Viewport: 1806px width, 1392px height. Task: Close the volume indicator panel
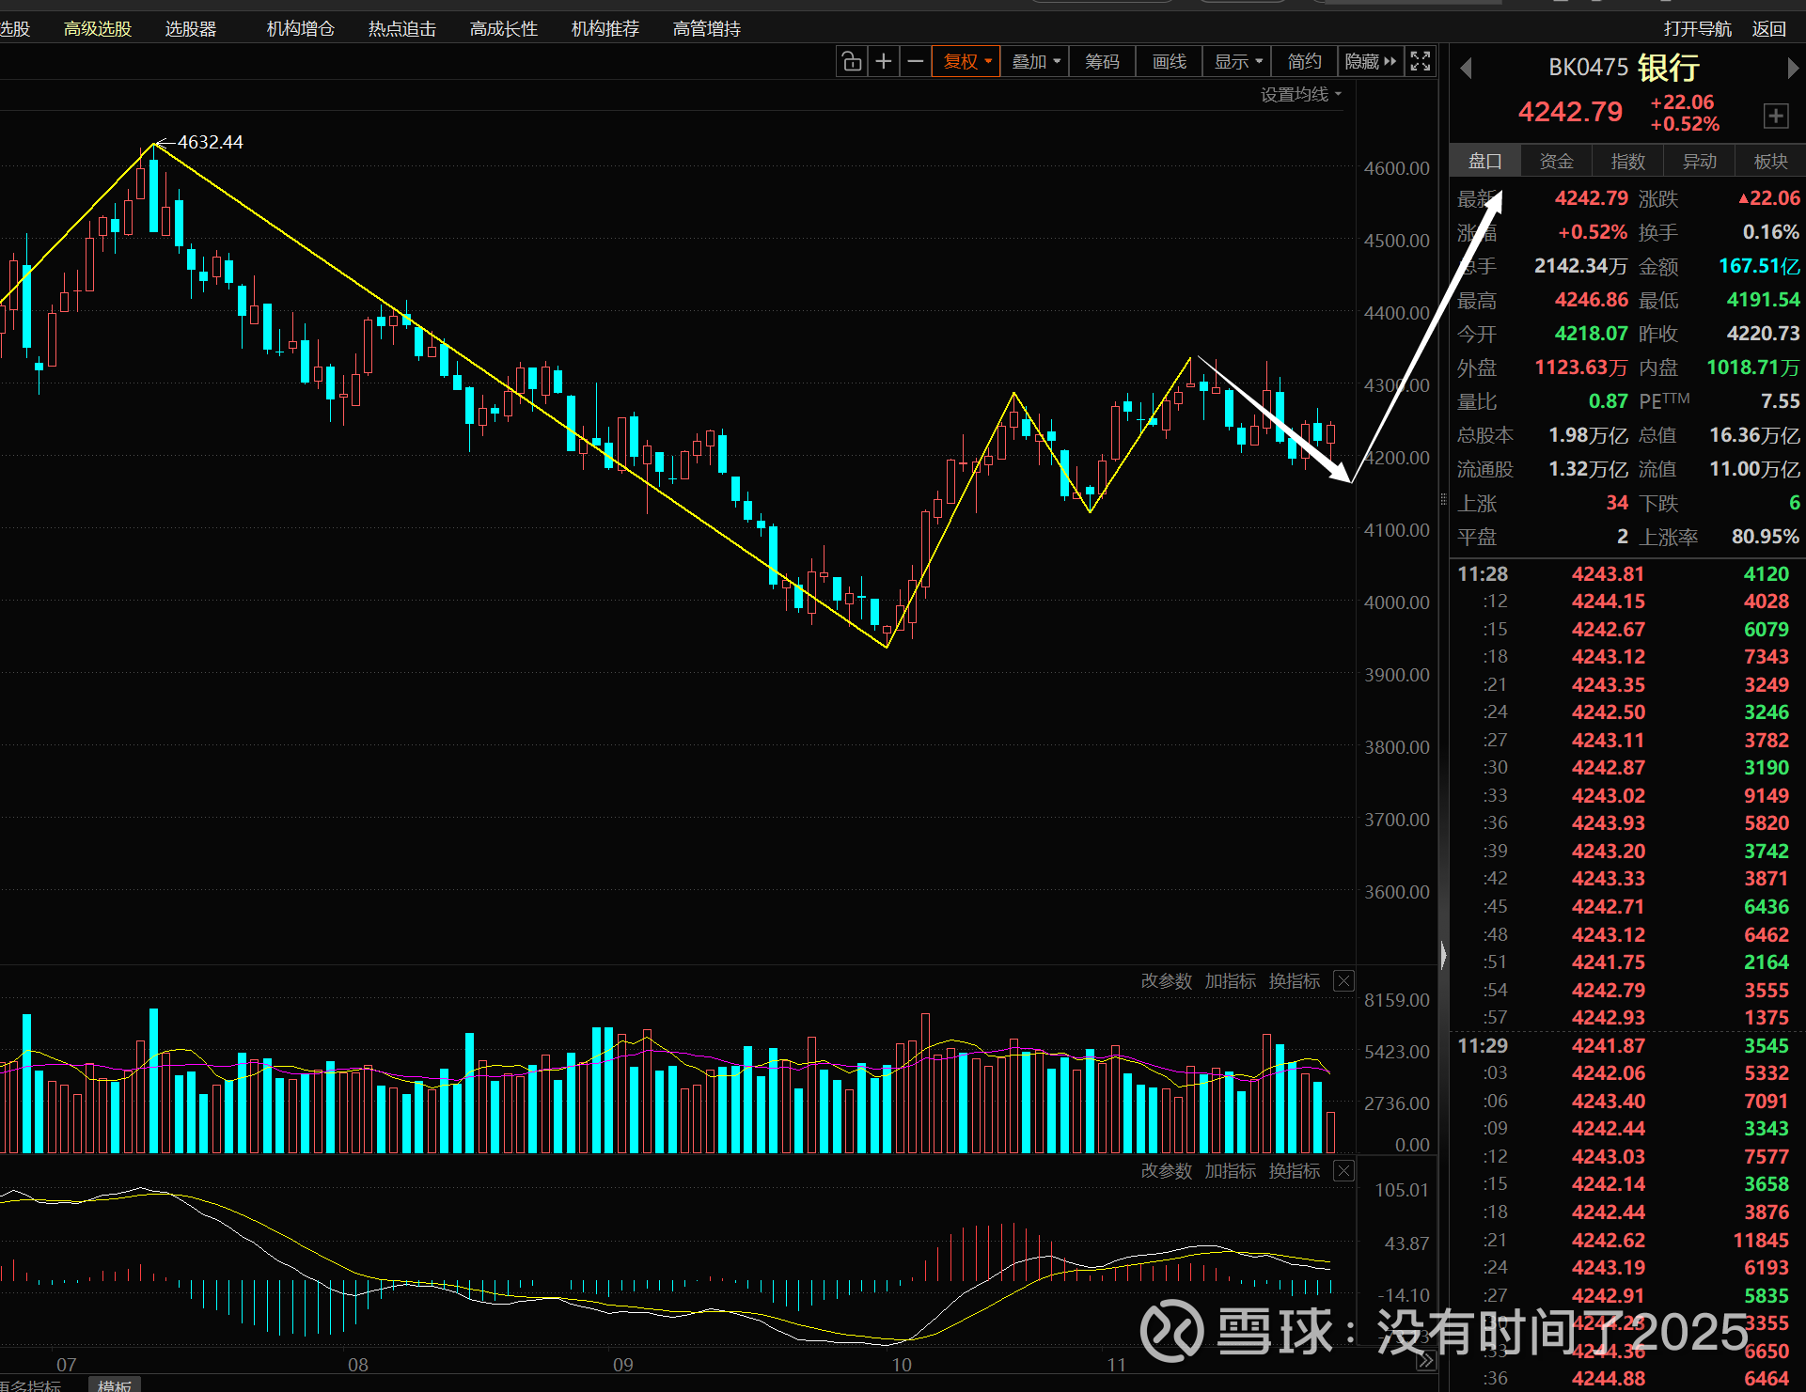tap(1344, 981)
